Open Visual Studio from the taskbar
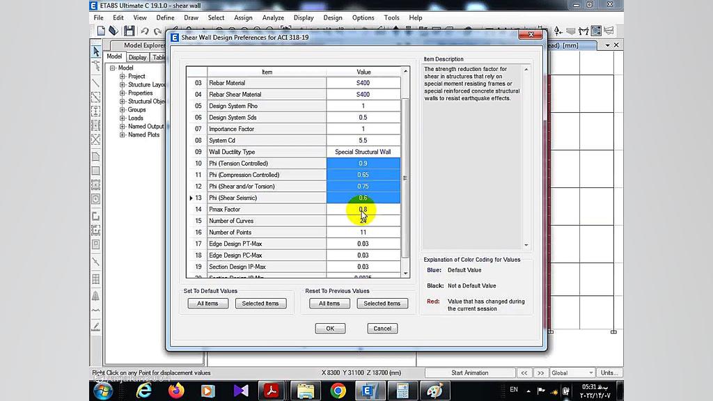Screen dimensions: 713x401 tap(240, 391)
